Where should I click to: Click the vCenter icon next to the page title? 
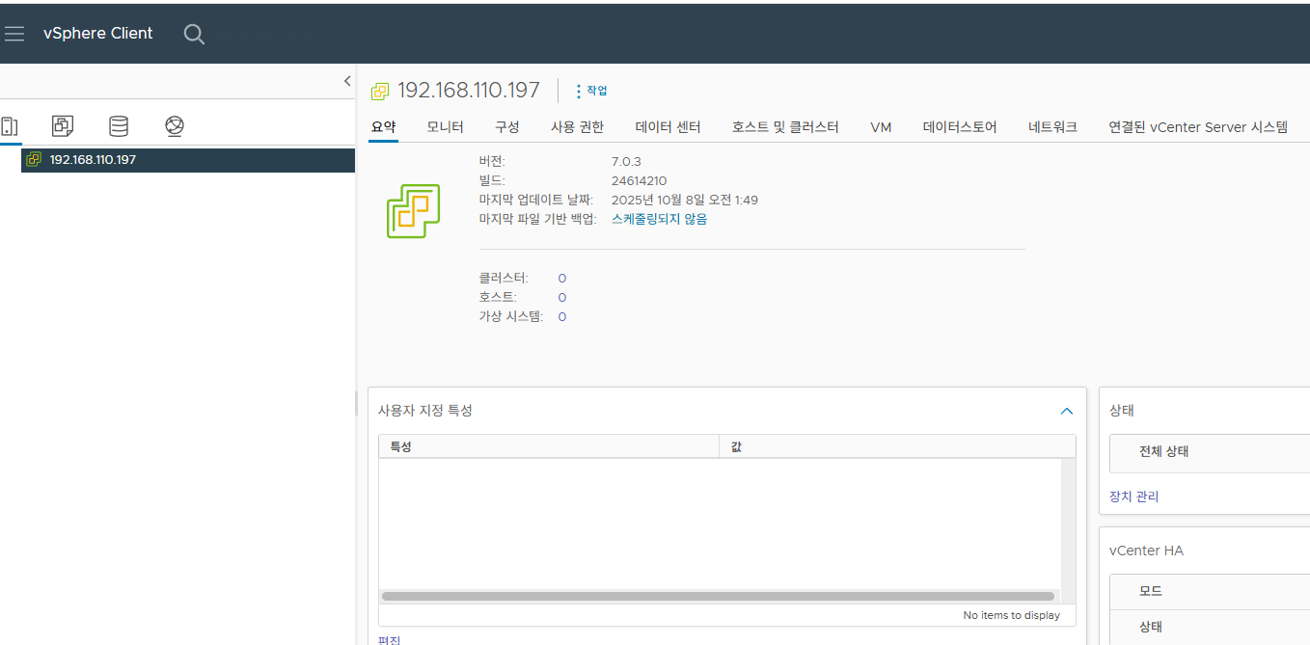pos(380,91)
